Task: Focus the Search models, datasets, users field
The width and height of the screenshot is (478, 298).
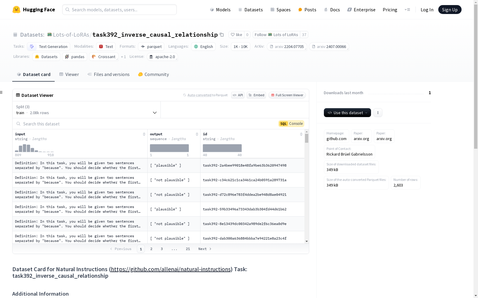Action: point(119,10)
